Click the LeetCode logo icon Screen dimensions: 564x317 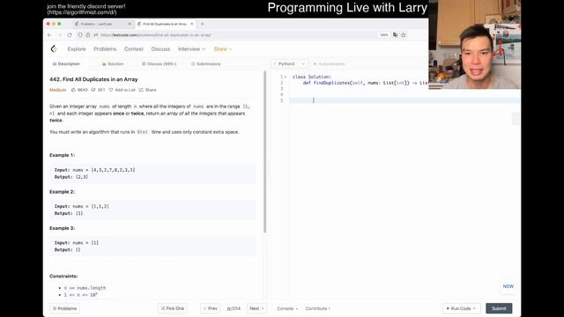click(54, 49)
